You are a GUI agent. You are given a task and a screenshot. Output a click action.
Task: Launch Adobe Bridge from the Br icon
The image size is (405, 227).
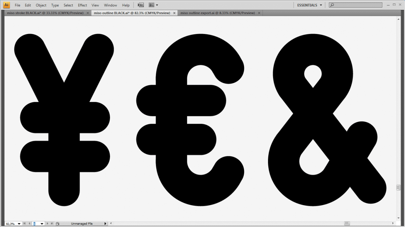point(141,5)
